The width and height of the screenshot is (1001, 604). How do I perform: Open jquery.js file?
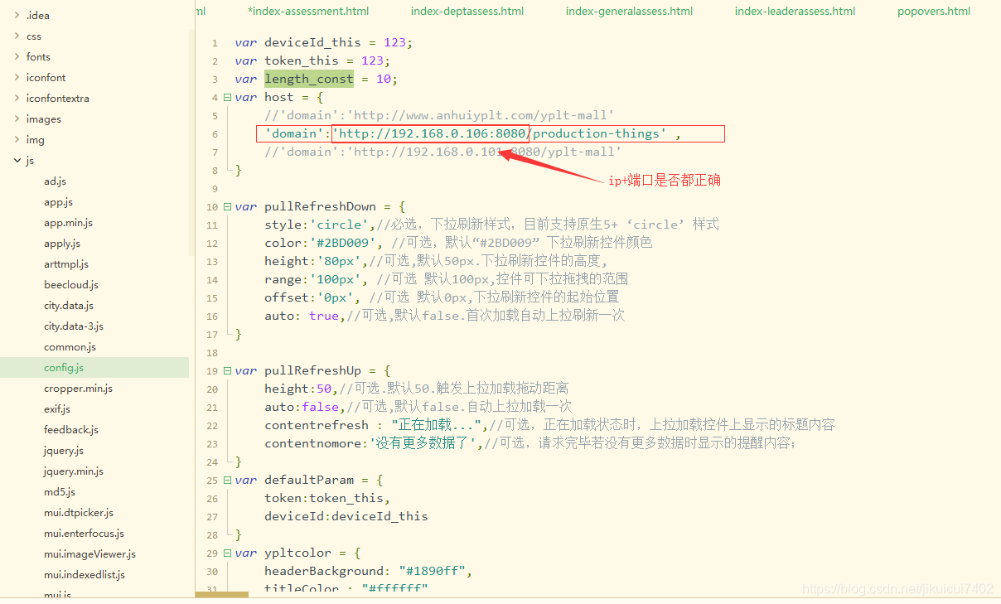(64, 451)
